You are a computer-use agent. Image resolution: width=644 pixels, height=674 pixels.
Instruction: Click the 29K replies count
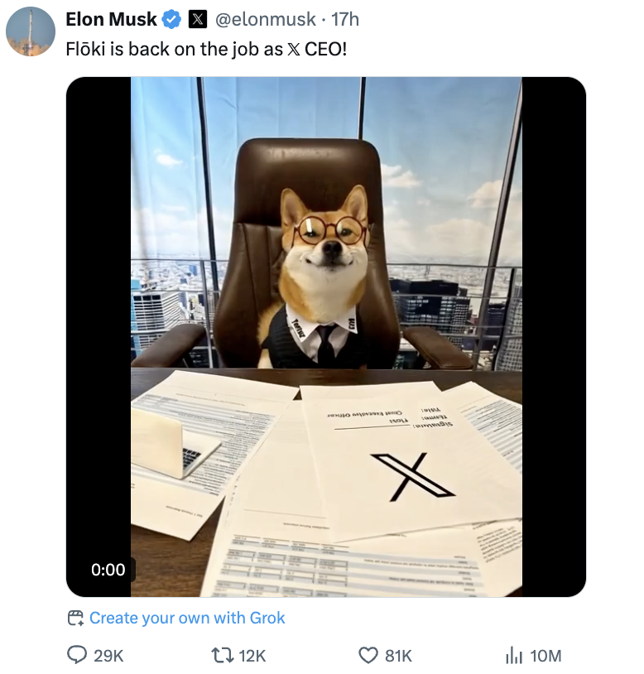click(x=108, y=656)
